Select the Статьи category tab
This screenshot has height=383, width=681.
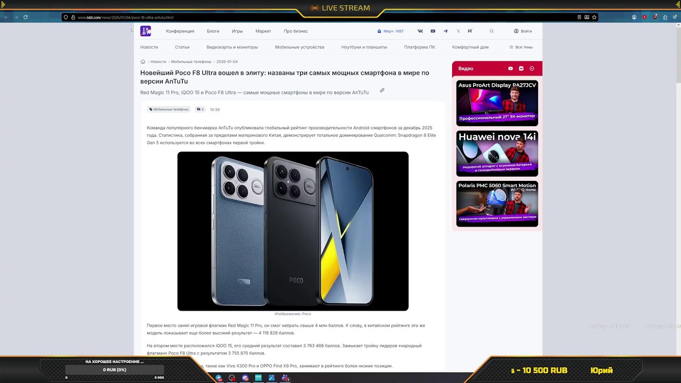[x=182, y=47]
